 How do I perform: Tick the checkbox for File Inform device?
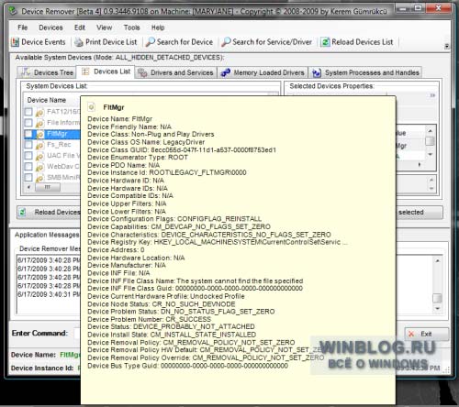pyautogui.click(x=28, y=123)
